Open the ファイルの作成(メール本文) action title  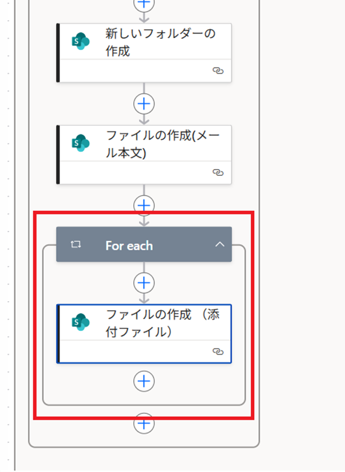coord(163,144)
